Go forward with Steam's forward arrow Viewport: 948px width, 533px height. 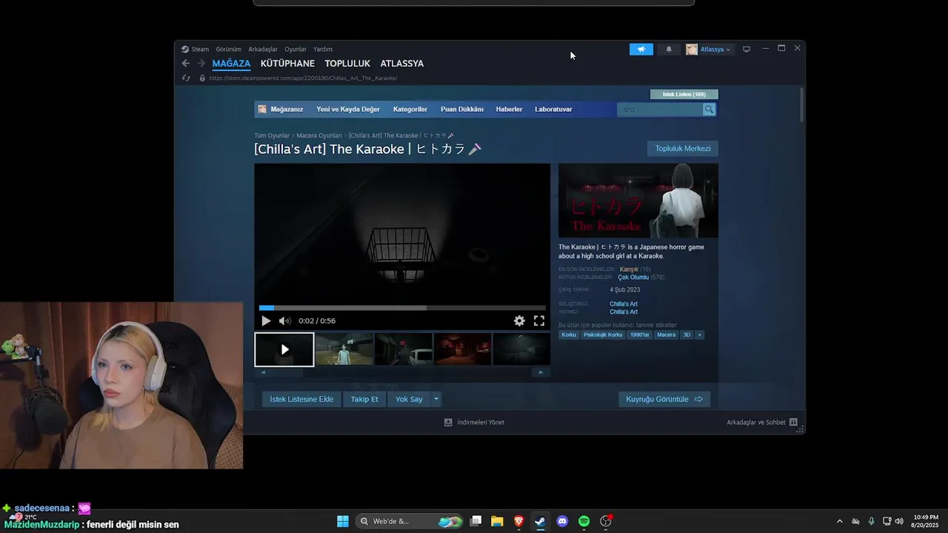click(201, 64)
